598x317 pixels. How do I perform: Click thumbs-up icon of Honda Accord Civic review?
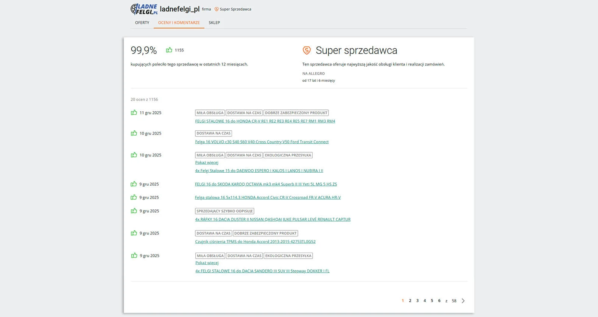click(x=134, y=197)
